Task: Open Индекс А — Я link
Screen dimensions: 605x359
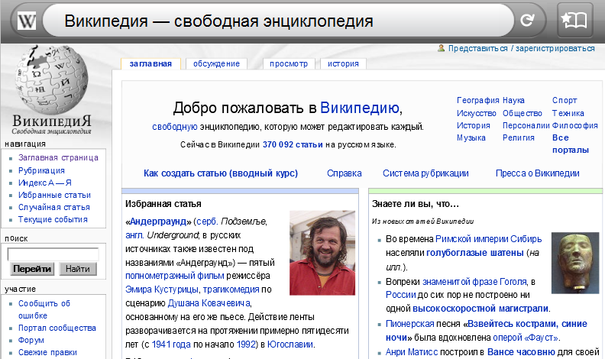Action: (45, 183)
